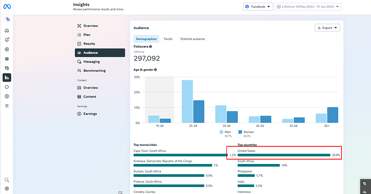Click the Meta logo icon
Image resolution: width=371 pixels, height=194 pixels.
pyautogui.click(x=7, y=6)
